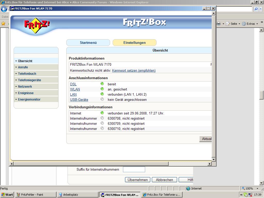
Task: Click the IE printer toolbar icon
Action: coord(219,24)
